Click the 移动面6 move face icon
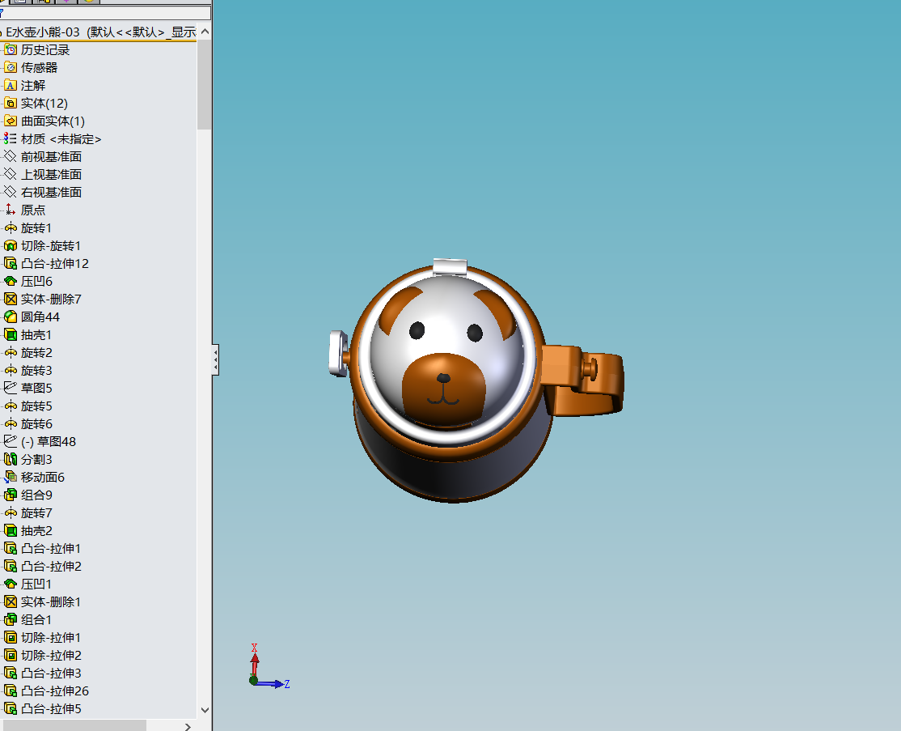901x731 pixels. (x=11, y=478)
